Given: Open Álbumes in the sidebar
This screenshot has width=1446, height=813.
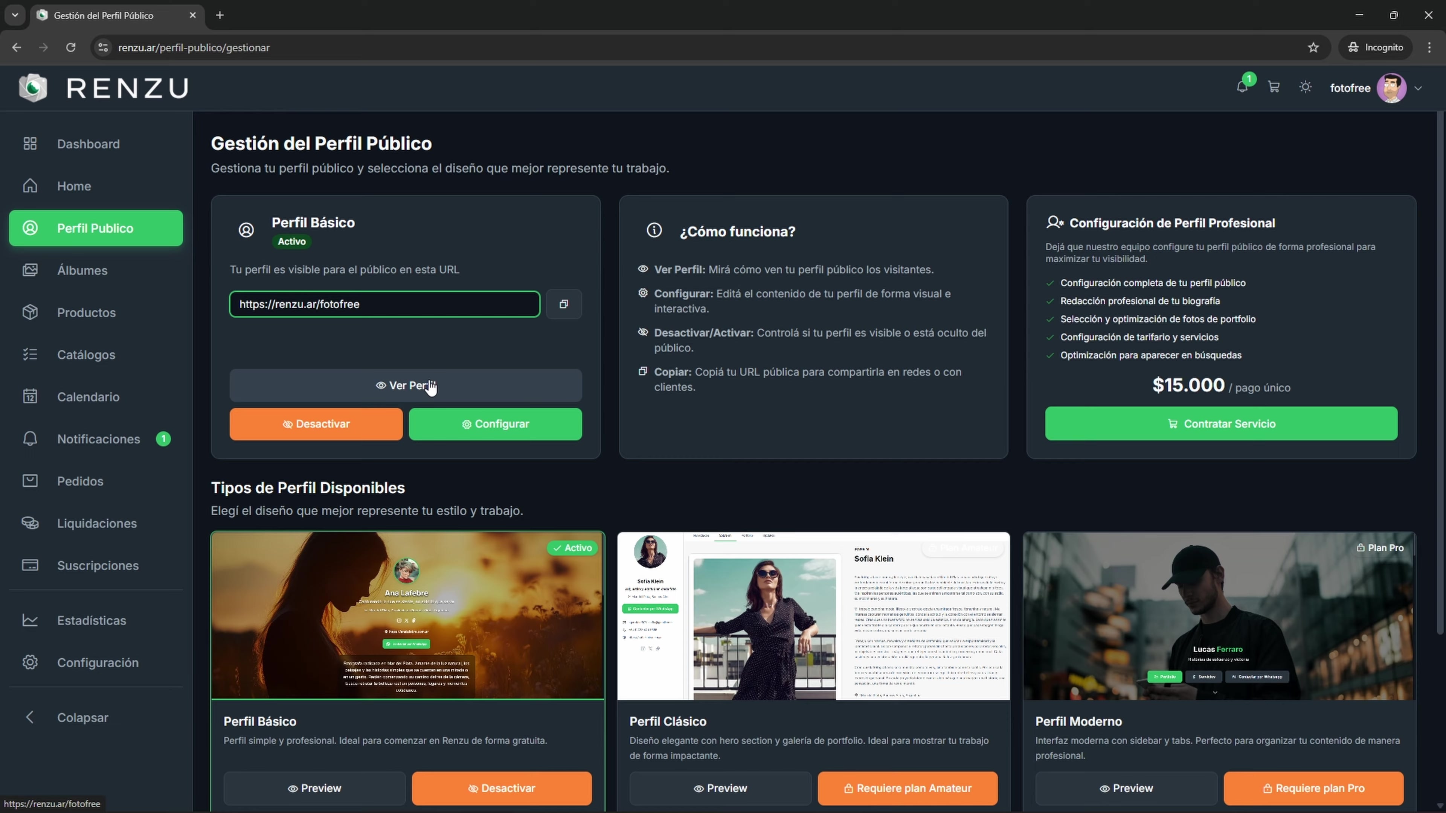Looking at the screenshot, I should tap(96, 270).
